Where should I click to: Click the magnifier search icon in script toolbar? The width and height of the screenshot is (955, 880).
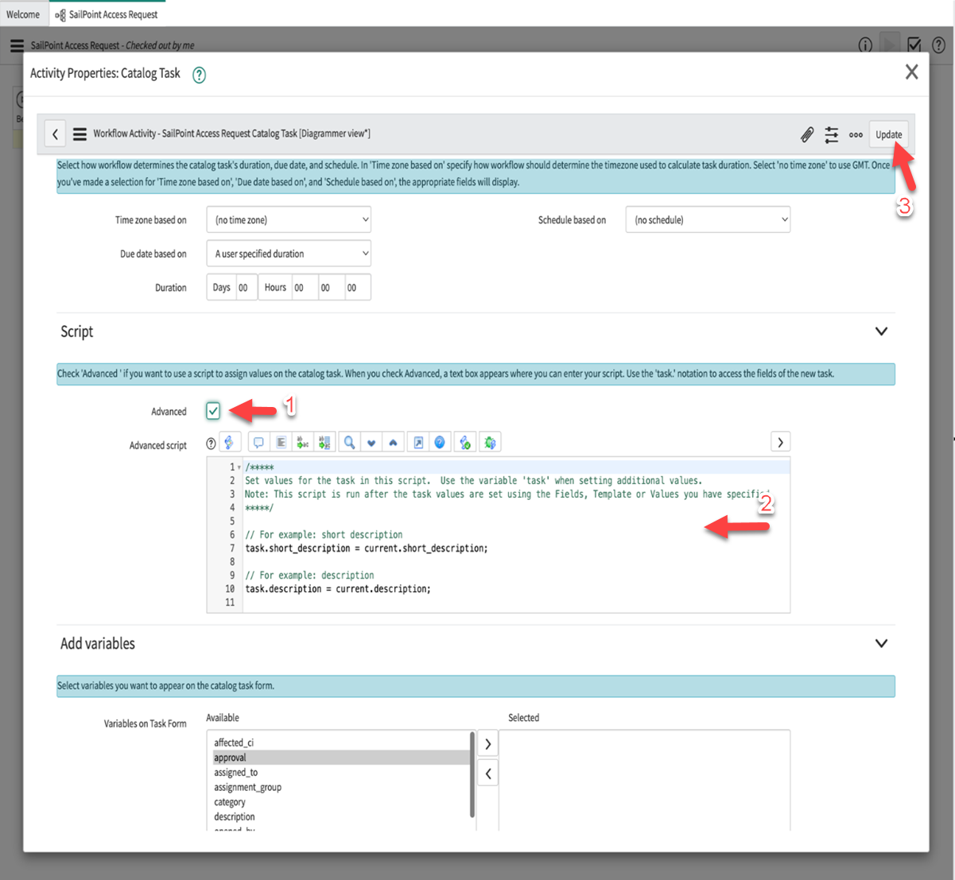coord(349,443)
